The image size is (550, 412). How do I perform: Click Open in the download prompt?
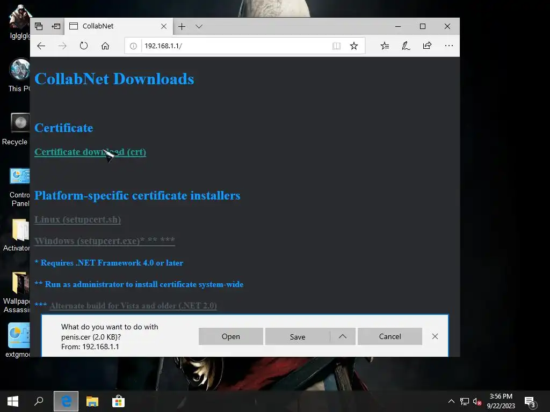pos(231,336)
